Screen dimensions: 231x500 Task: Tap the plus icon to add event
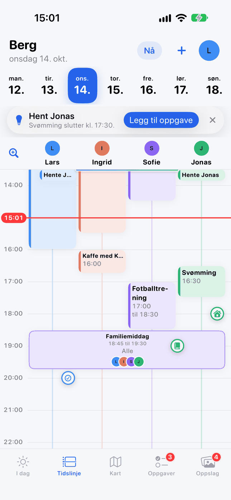(182, 51)
